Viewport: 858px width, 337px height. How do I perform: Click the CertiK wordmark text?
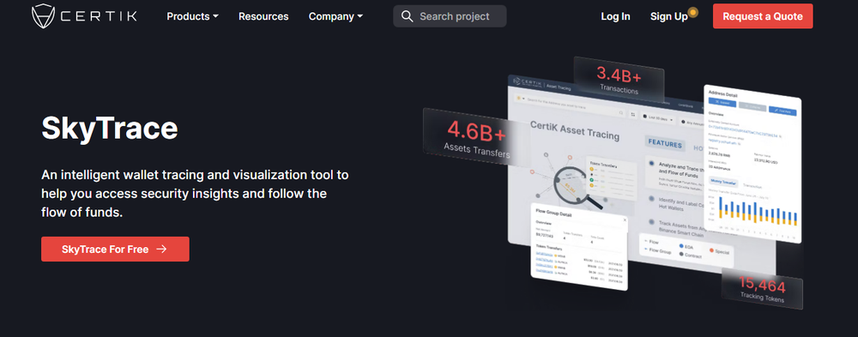pos(99,16)
